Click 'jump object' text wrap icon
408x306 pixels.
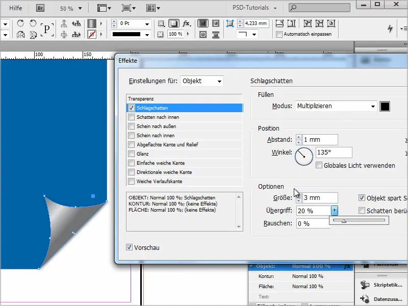pos(216,34)
